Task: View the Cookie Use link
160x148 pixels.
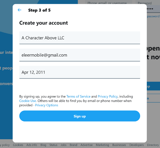Action: (28, 101)
